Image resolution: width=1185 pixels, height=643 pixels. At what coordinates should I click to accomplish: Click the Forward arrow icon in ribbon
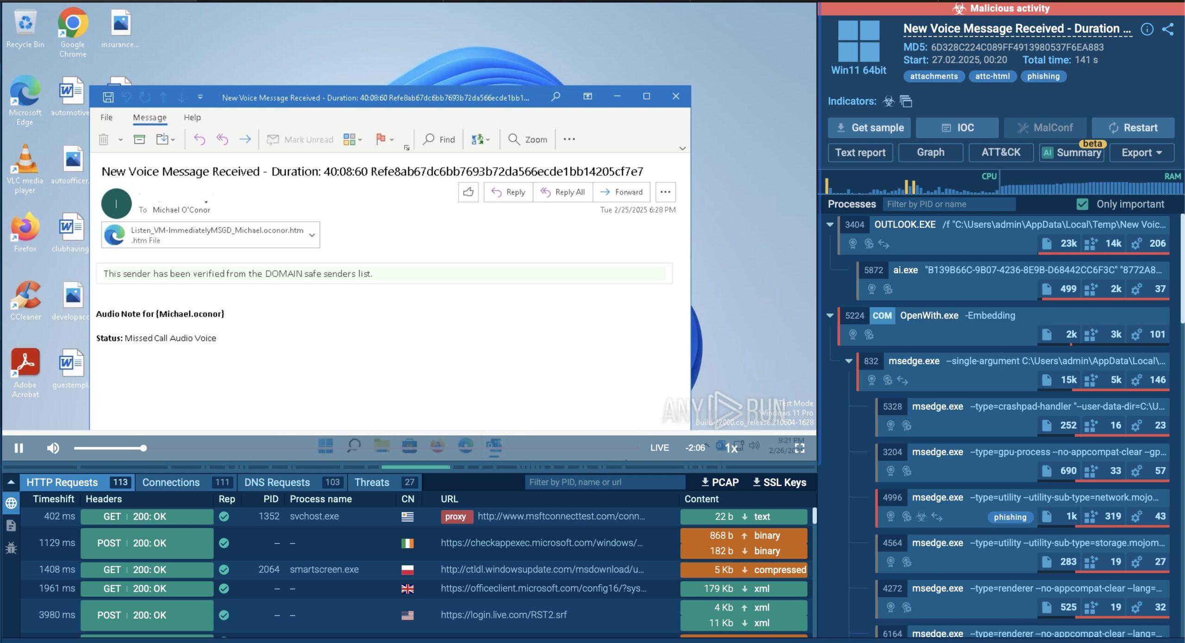(245, 139)
